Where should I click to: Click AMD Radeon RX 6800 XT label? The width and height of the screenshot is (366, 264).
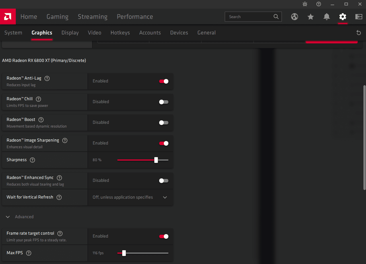[44, 61]
